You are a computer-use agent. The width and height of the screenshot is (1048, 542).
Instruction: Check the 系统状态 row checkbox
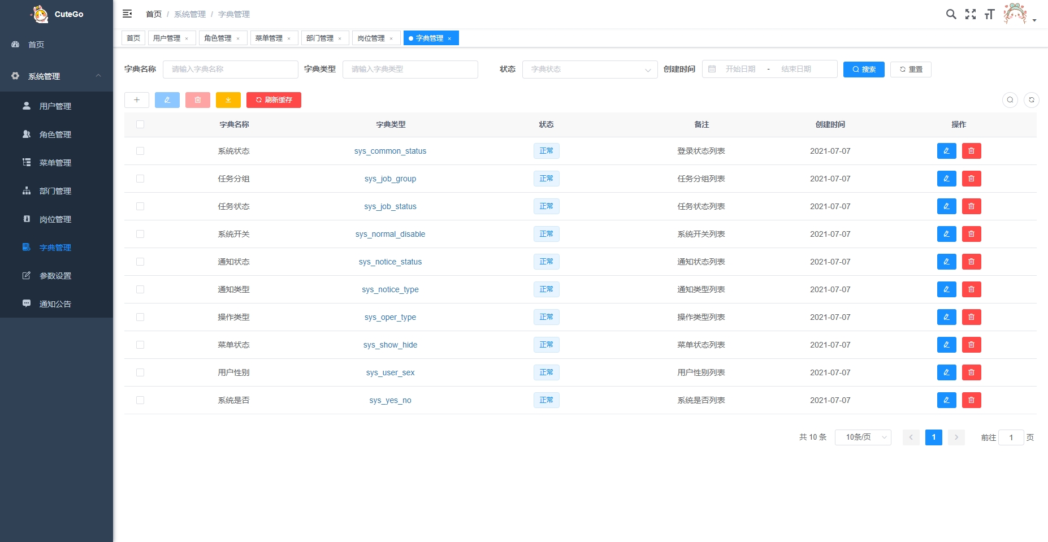(x=140, y=151)
